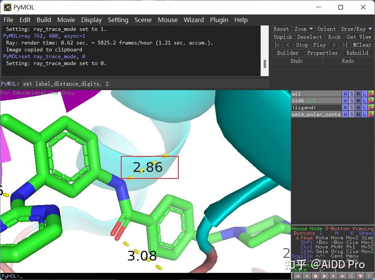Open the L label menu for all

(364, 94)
